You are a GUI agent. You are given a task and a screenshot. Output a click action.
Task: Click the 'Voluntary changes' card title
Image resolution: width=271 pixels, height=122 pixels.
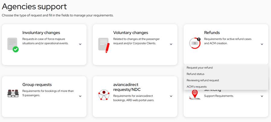pyautogui.click(x=131, y=32)
